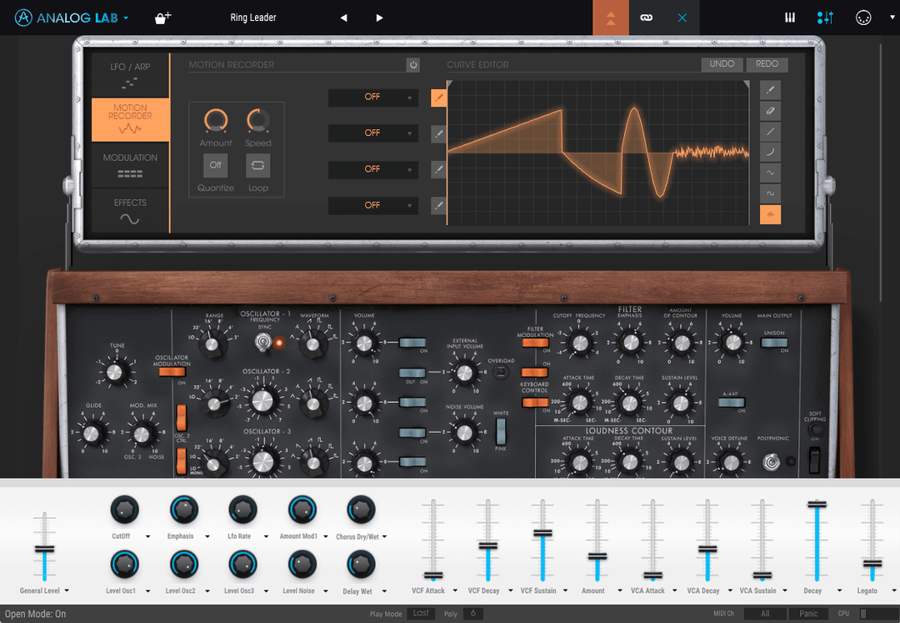Click the Speed knob in Motion Recorder
The height and width of the screenshot is (623, 900).
257,121
